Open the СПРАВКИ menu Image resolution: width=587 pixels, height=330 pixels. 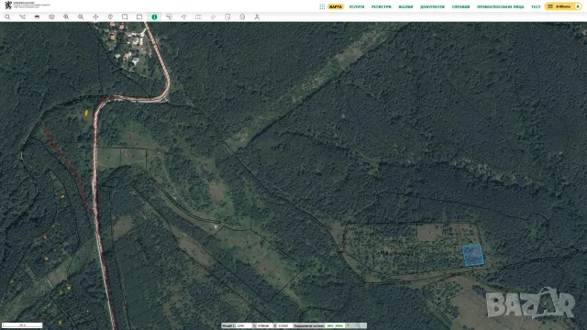tap(460, 6)
